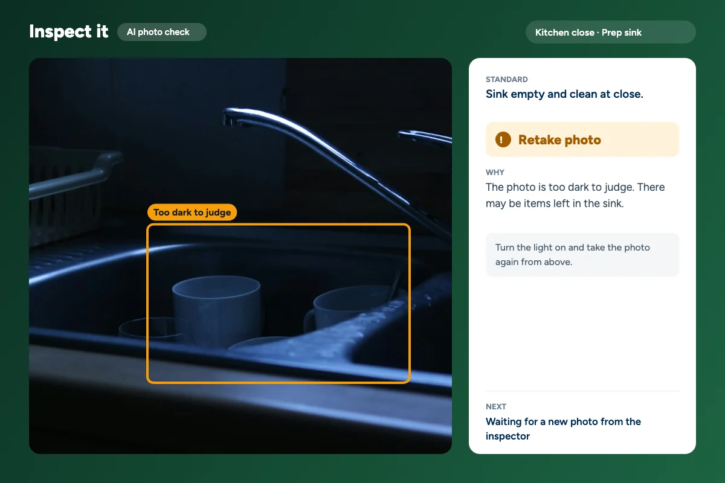Click the Inspect it app title
Screen dimensions: 725x483
click(x=69, y=32)
